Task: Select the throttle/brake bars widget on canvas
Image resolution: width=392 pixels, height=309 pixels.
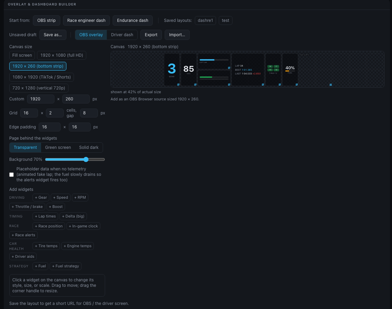Action: (x=214, y=78)
